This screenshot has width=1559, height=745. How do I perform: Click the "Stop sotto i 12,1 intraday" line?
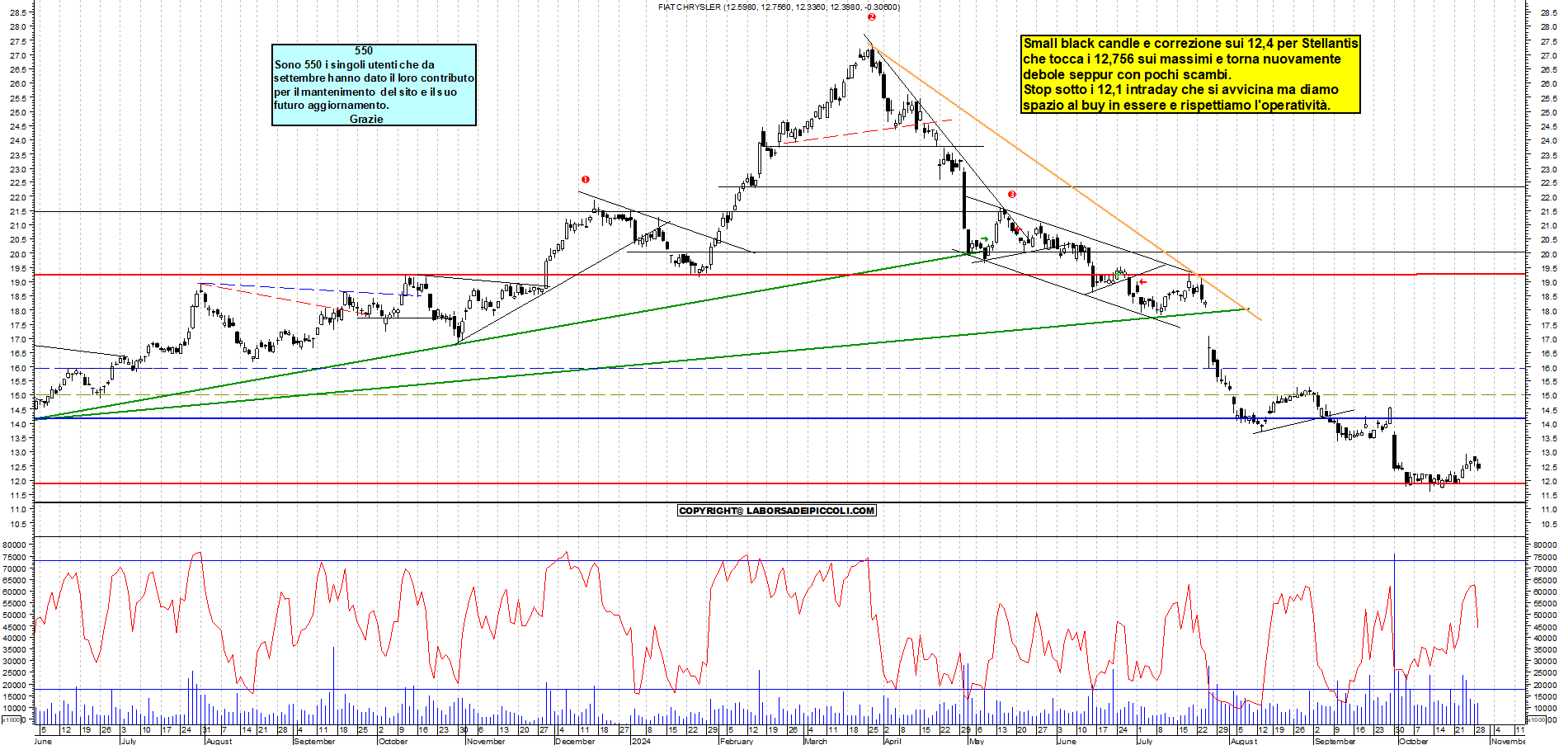point(1181,89)
